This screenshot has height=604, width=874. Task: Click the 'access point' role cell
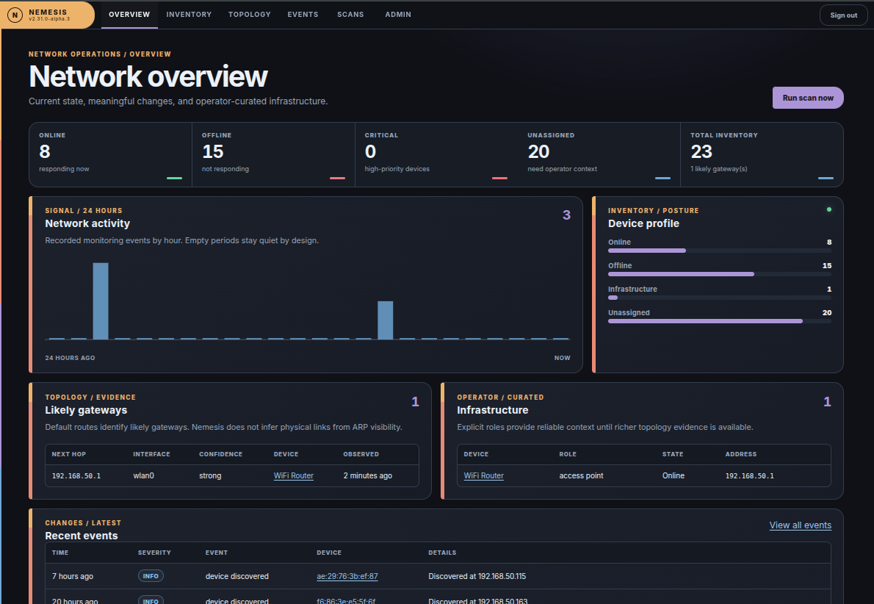581,475
